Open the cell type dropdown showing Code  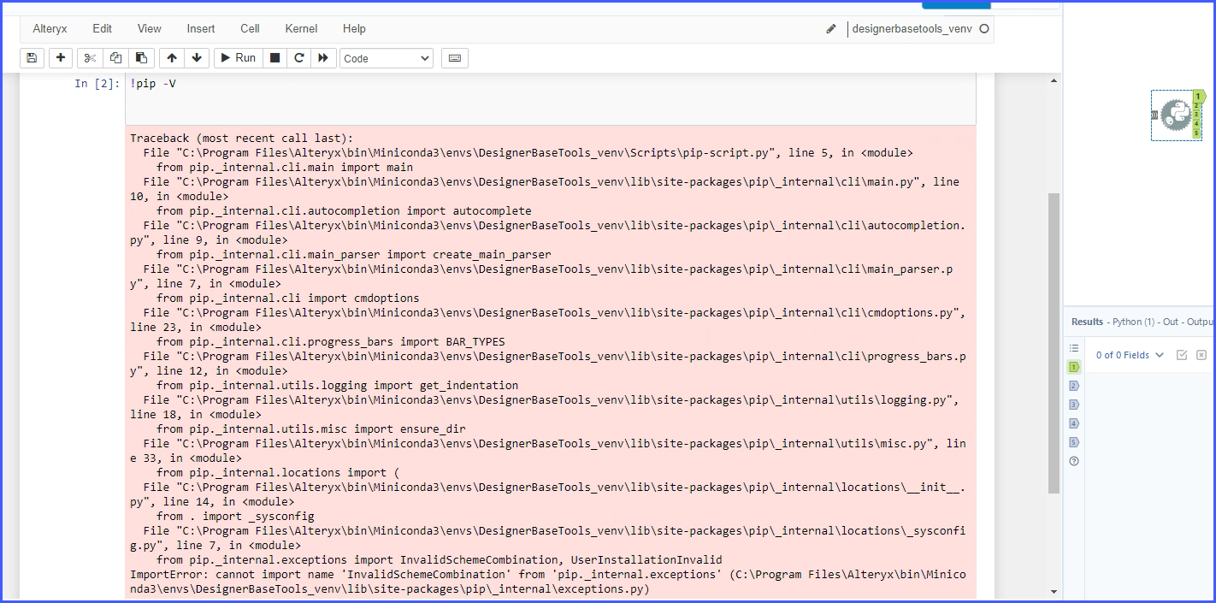coord(387,58)
